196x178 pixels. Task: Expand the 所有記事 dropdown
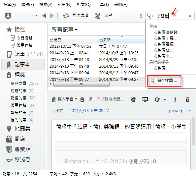(x=64, y=30)
